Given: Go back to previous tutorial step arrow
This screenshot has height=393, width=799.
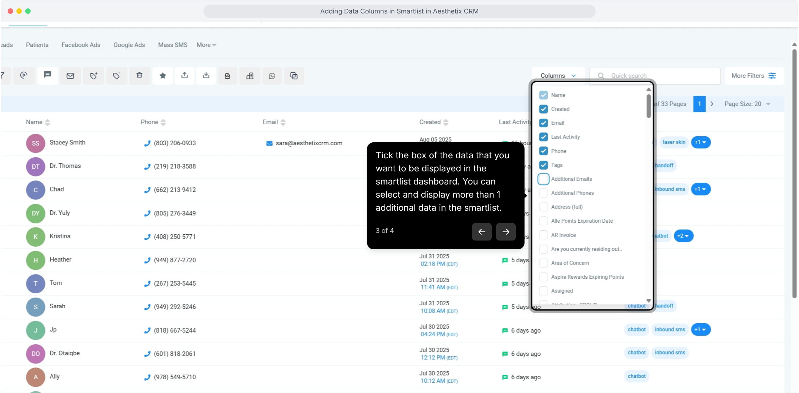Looking at the screenshot, I should coord(482,232).
